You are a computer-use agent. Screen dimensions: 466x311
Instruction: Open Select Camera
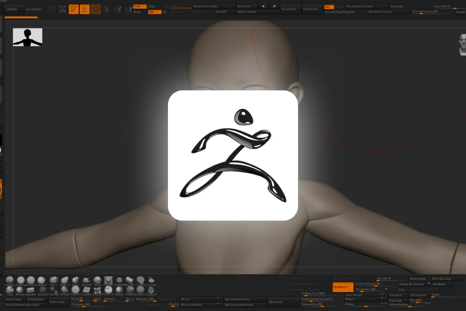258,12
